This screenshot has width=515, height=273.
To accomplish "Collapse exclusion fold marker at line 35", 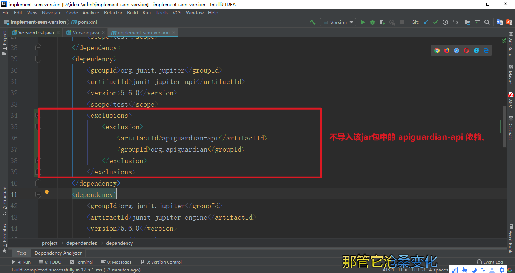I will point(38,127).
